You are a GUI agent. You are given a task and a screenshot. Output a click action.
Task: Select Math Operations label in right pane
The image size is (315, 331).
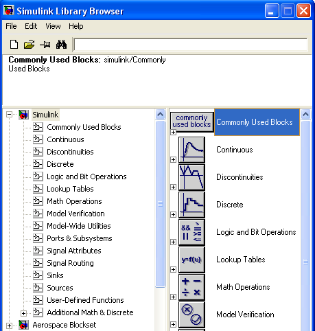(x=243, y=287)
